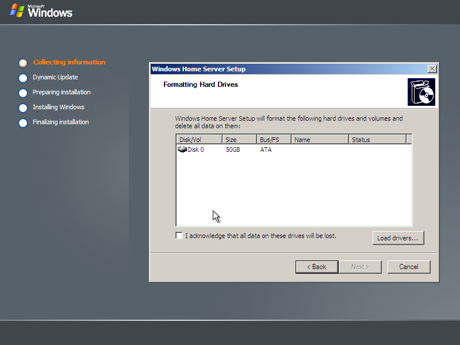Click the Load drivers... button

[398, 238]
